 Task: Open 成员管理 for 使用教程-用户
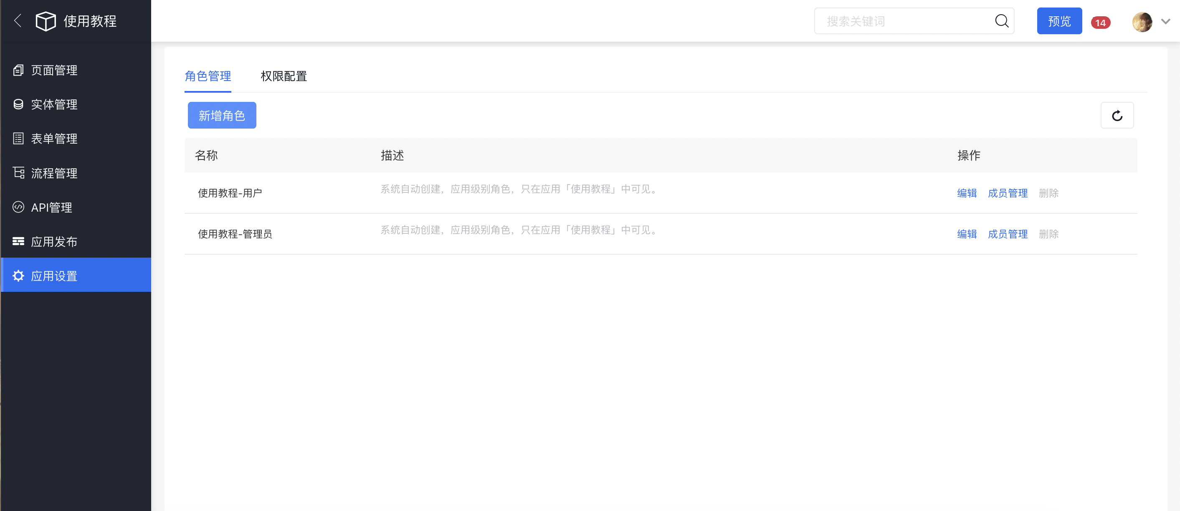[x=1007, y=193]
